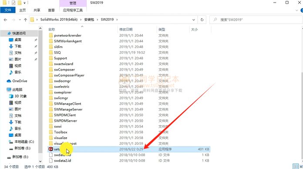Switch to the 主页 ribbon tab

[22, 10]
